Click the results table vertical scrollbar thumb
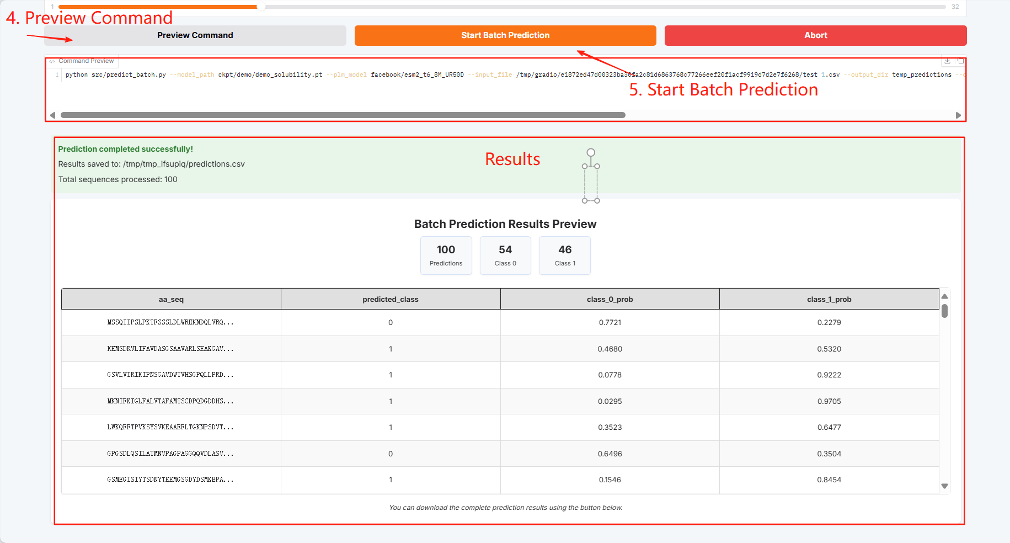Image resolution: width=1010 pixels, height=543 pixels. click(x=944, y=311)
